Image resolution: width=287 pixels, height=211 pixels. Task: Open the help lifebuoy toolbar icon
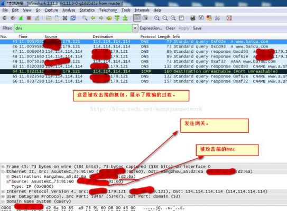pyautogui.click(x=229, y=18)
